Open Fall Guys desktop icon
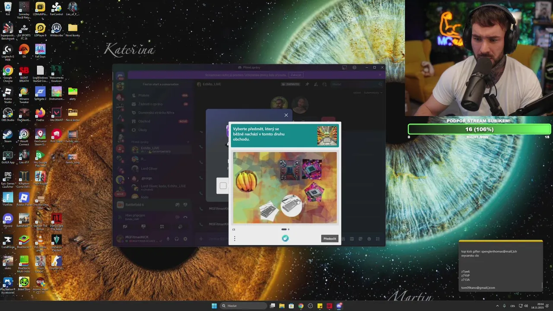This screenshot has height=311, width=553. point(40,51)
